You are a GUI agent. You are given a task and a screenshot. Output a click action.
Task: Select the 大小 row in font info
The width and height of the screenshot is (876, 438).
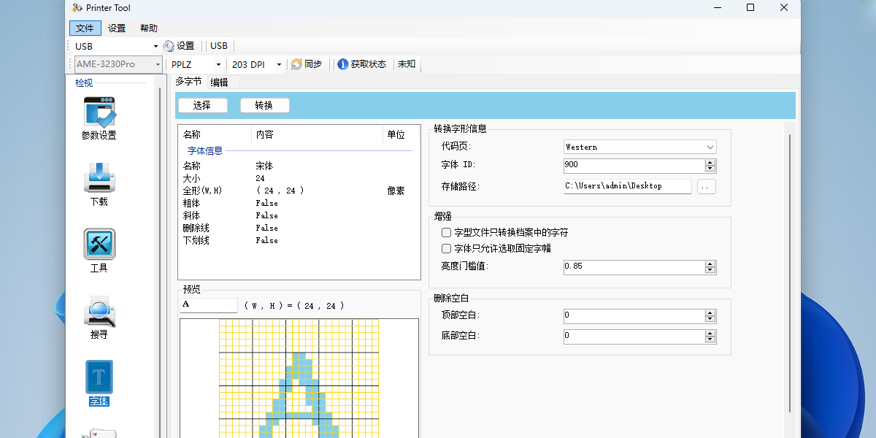299,179
